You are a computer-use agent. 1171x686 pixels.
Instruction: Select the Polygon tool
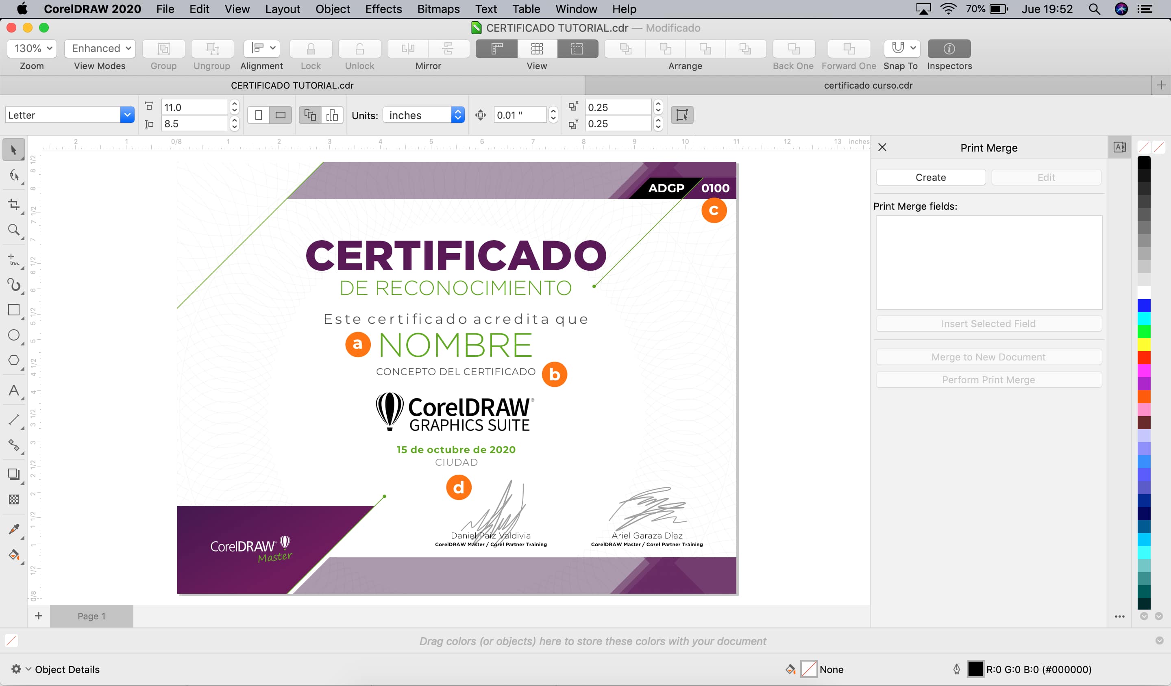13,360
